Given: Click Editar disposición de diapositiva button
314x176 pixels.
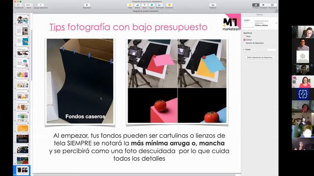Looking at the screenshot, I should click(260, 58).
